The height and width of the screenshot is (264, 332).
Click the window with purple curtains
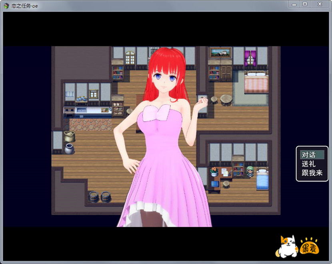click(x=250, y=58)
